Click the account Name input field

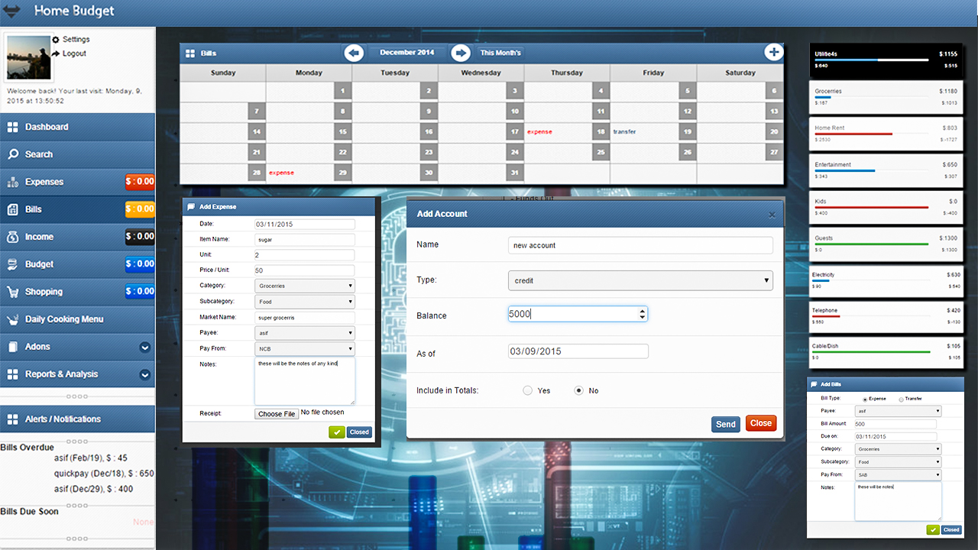point(640,245)
